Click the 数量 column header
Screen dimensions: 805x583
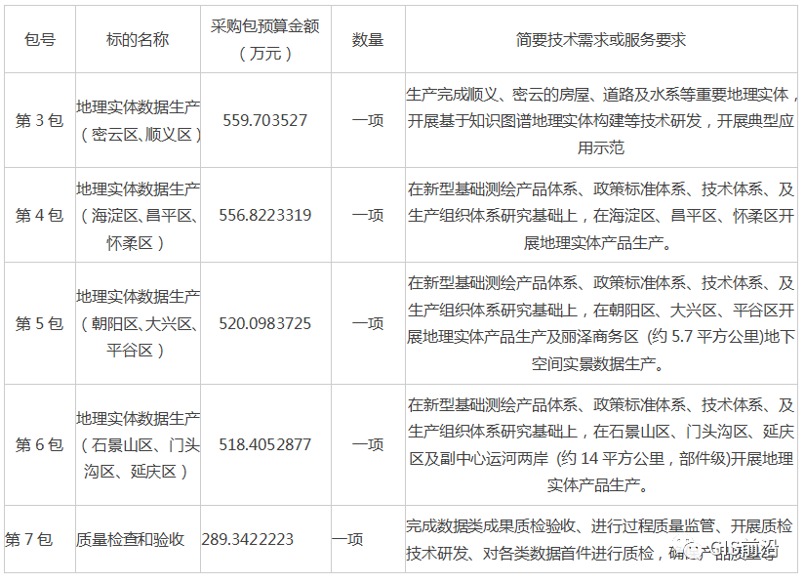click(x=368, y=40)
